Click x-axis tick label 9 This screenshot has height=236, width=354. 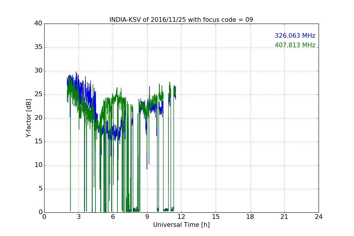point(147,217)
